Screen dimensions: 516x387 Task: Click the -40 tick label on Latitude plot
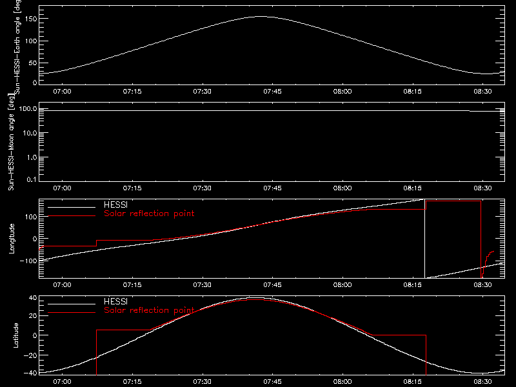pos(30,373)
